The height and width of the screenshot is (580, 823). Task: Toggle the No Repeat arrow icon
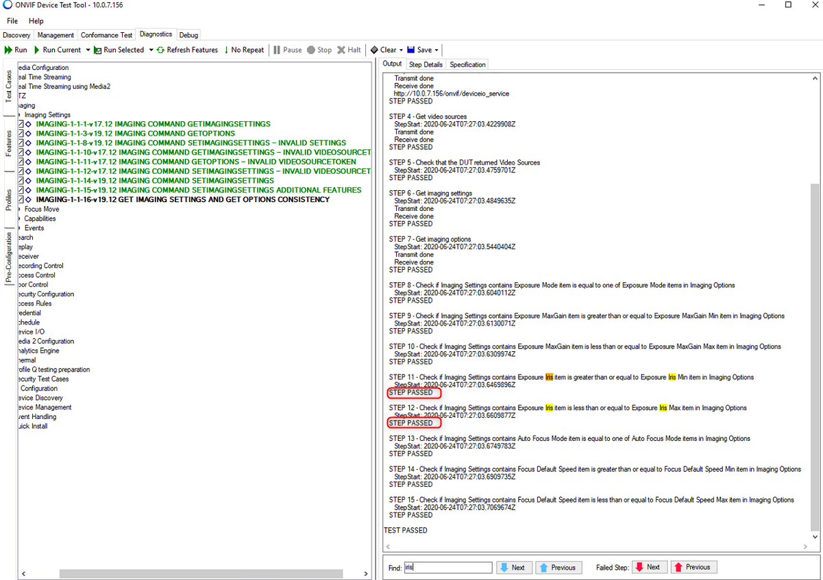point(226,50)
